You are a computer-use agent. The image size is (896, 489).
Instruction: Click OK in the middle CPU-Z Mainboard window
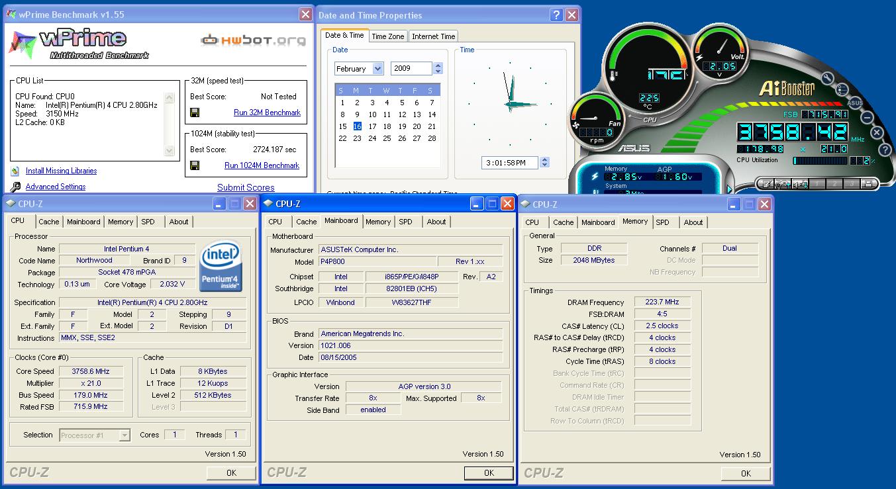point(489,472)
